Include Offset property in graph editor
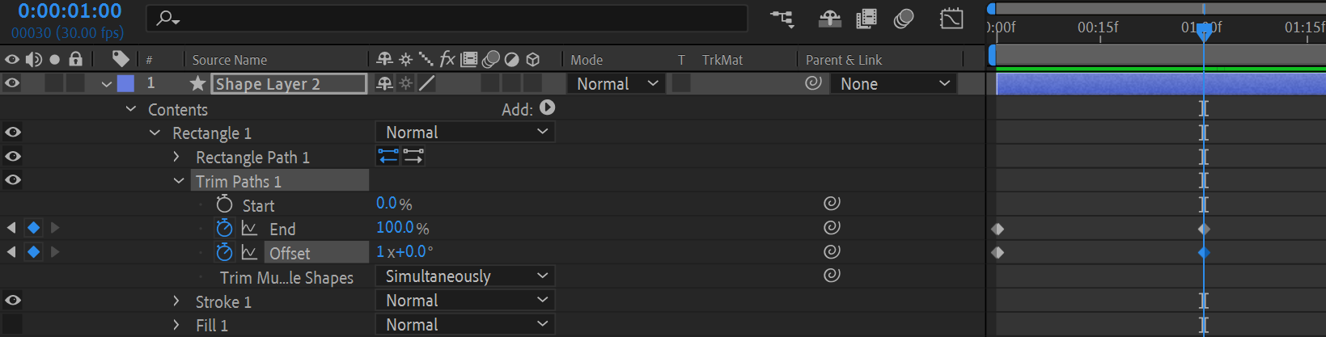This screenshot has width=1326, height=337. point(249,253)
